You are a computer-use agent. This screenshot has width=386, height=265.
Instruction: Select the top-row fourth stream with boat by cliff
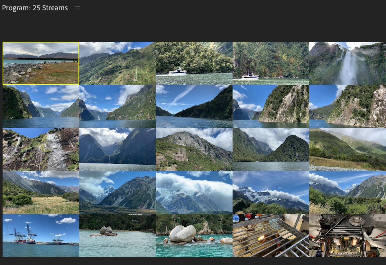(271, 63)
